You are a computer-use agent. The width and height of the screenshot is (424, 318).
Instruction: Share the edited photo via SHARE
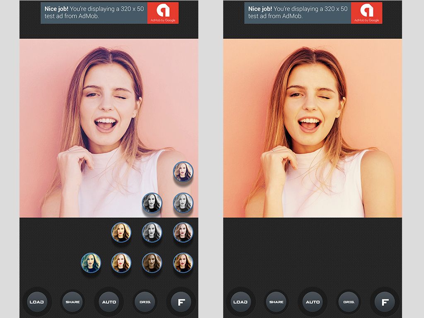click(72, 302)
